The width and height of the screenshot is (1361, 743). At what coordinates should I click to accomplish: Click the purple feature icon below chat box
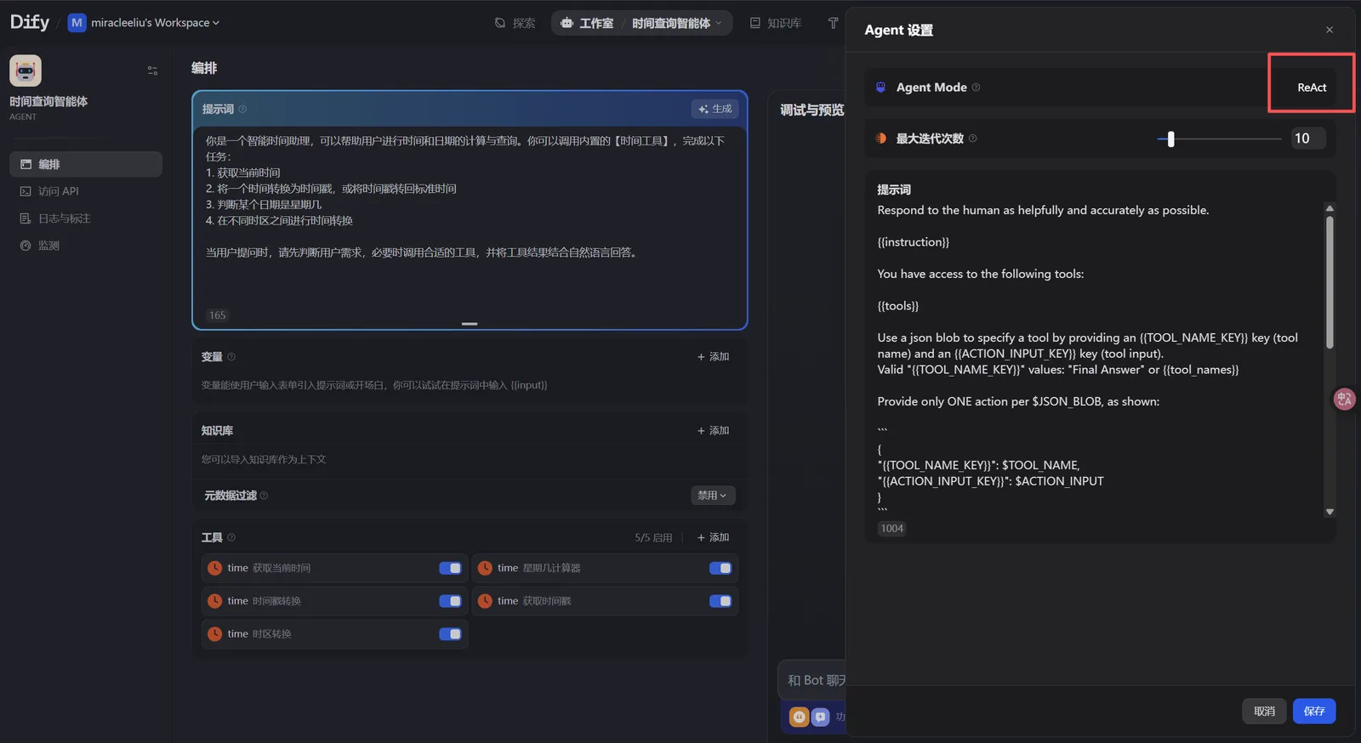[x=820, y=717]
